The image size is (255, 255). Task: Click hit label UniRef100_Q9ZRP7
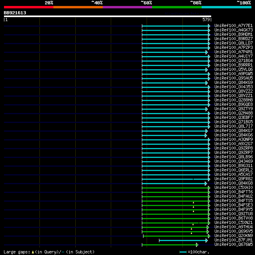[x=233, y=153]
